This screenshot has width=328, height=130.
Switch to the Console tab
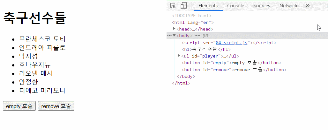(235, 6)
